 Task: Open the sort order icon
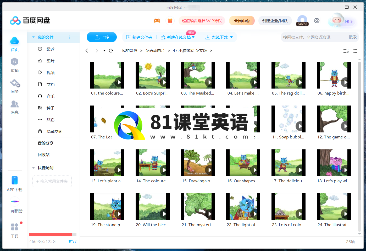(x=346, y=51)
